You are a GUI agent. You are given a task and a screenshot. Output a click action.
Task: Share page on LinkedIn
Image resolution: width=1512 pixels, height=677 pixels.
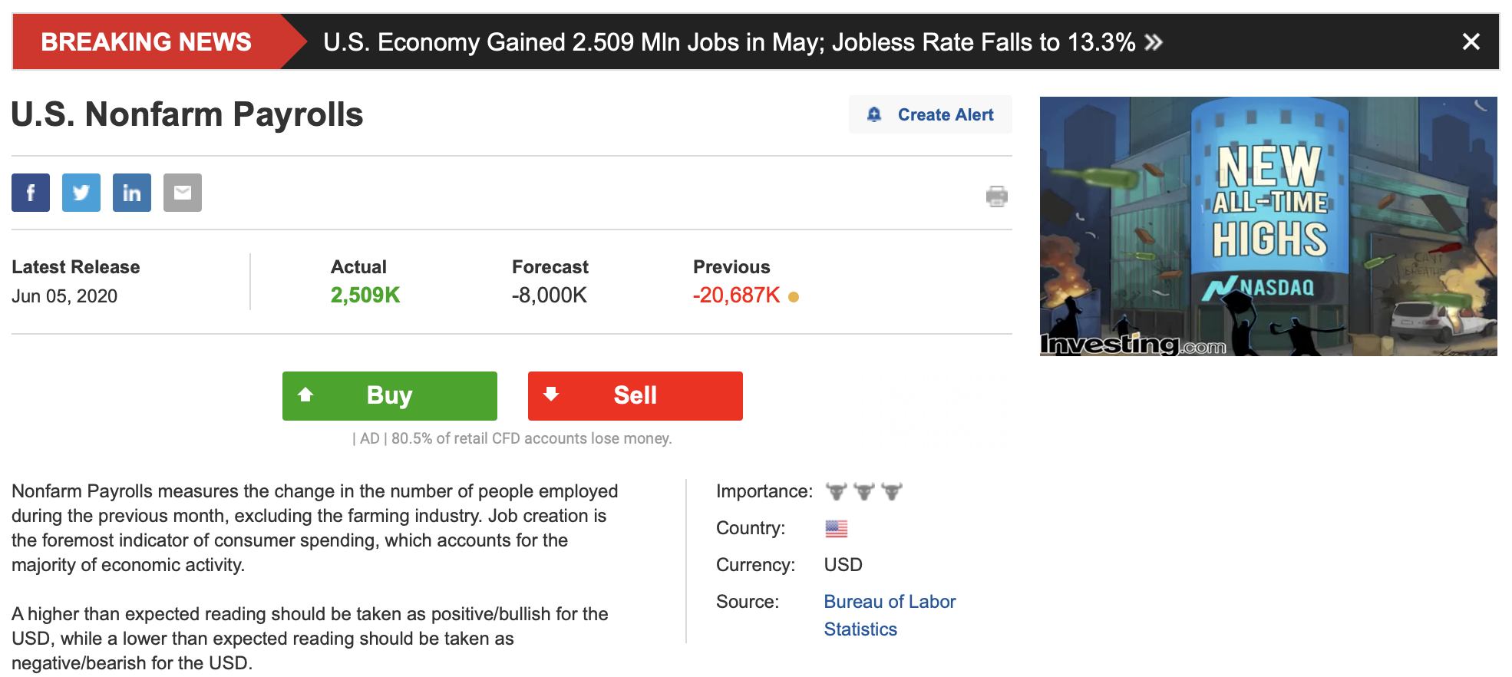pos(132,193)
